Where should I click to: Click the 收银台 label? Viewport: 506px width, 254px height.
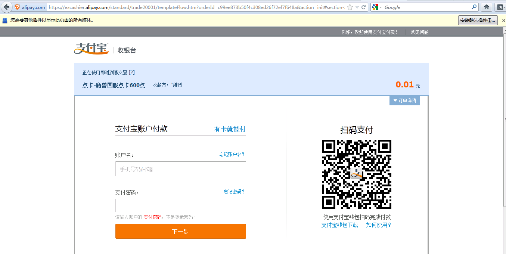127,50
